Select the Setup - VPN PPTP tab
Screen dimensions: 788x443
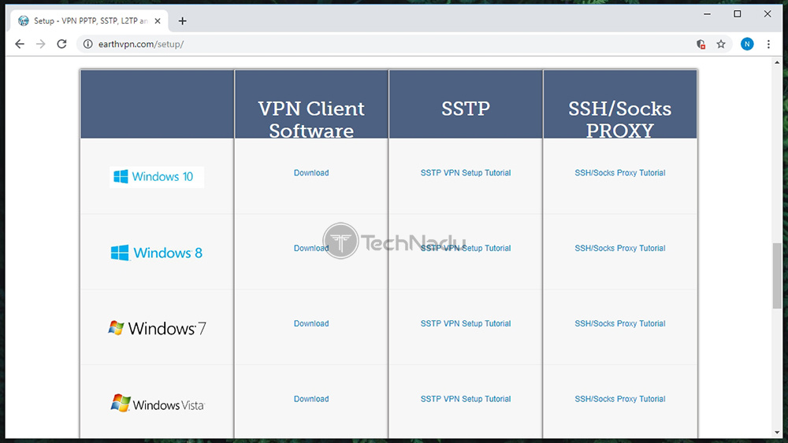point(90,21)
